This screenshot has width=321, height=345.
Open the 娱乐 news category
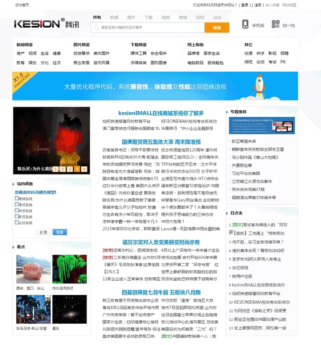coord(32,63)
